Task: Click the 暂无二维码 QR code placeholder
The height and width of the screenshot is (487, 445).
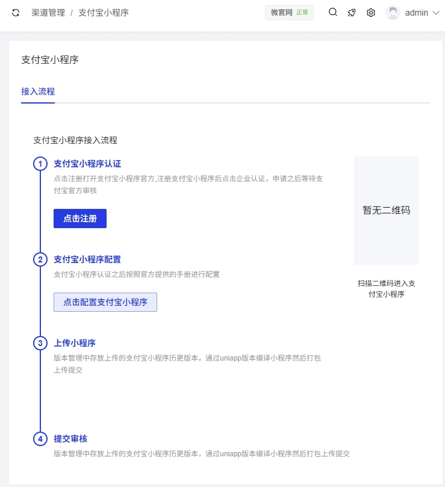Action: (386, 211)
